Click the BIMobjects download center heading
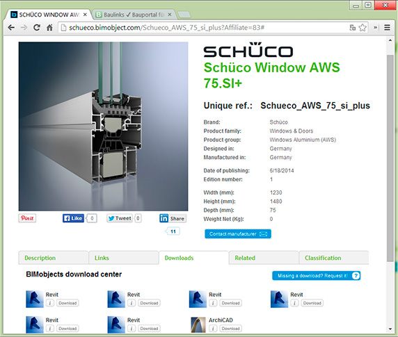The width and height of the screenshot is (398, 337). coord(74,274)
